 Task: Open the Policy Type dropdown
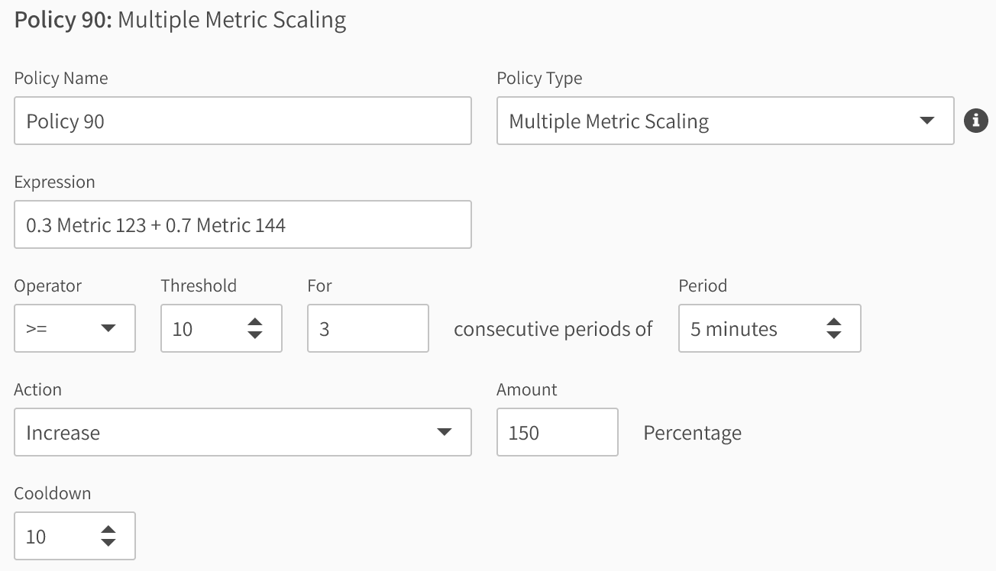(726, 121)
